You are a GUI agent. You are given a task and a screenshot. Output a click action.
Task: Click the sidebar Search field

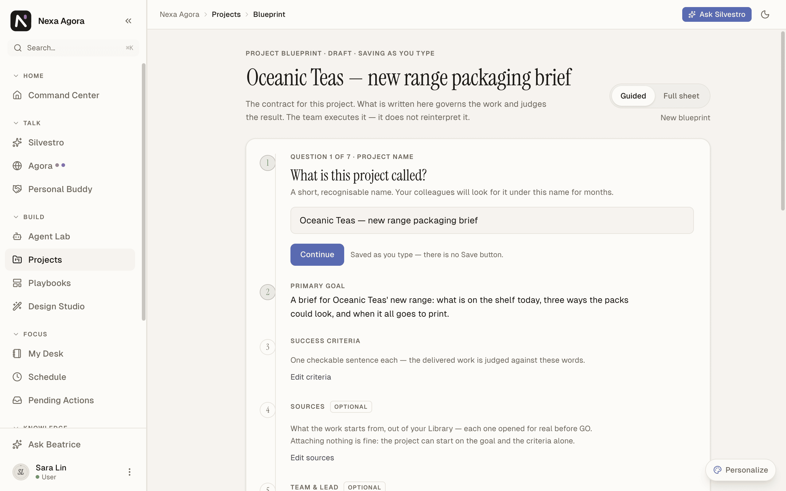73,48
